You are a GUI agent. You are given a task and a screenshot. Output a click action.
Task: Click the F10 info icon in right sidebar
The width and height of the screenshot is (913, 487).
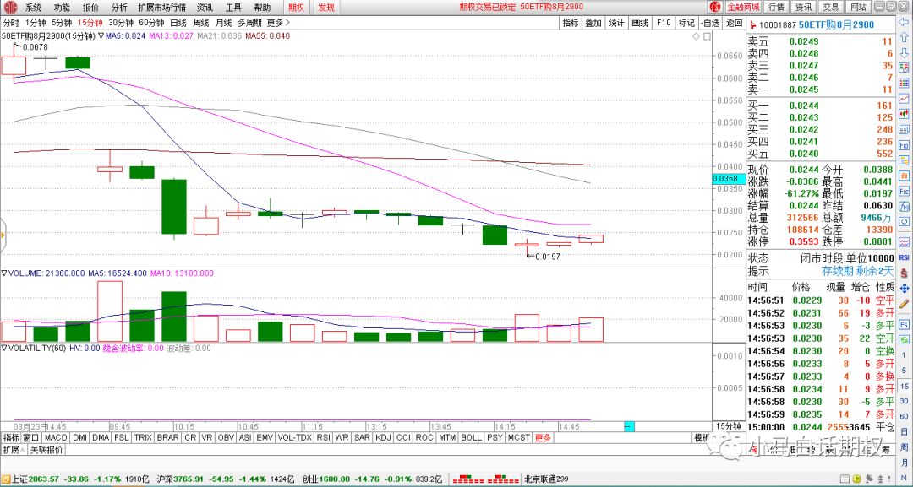click(x=905, y=144)
